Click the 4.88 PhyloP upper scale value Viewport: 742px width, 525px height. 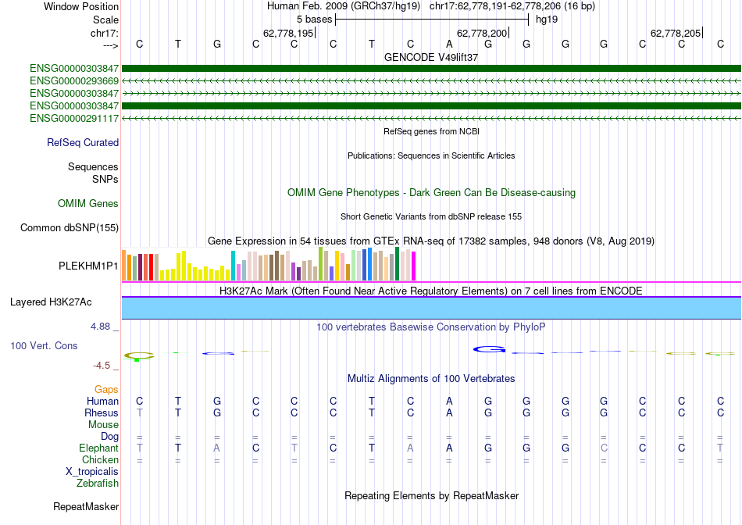(x=100, y=327)
